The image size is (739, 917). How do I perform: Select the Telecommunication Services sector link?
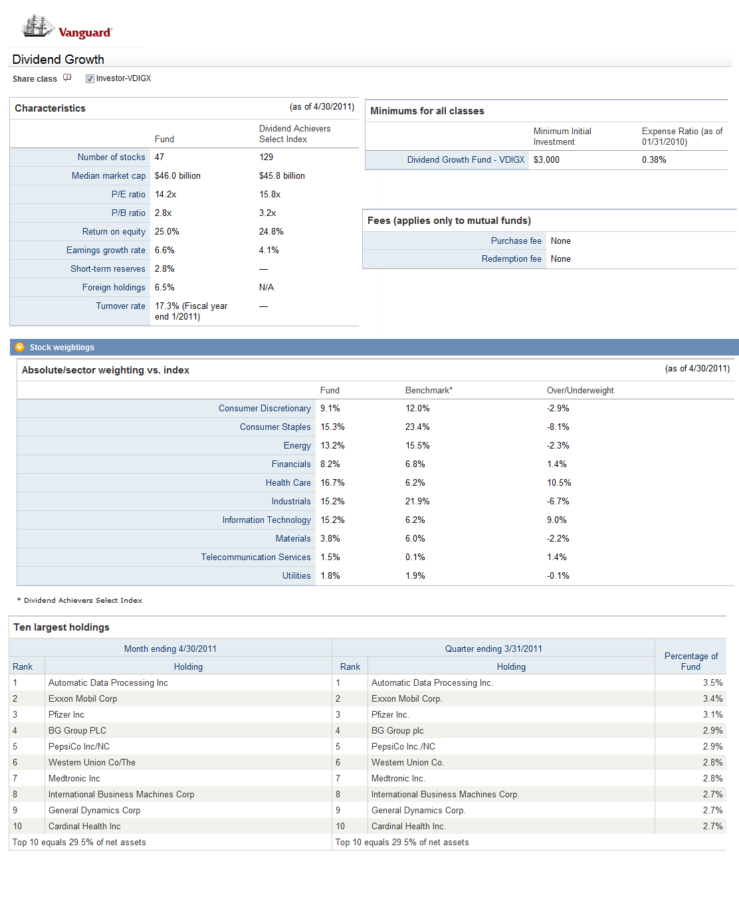256,557
